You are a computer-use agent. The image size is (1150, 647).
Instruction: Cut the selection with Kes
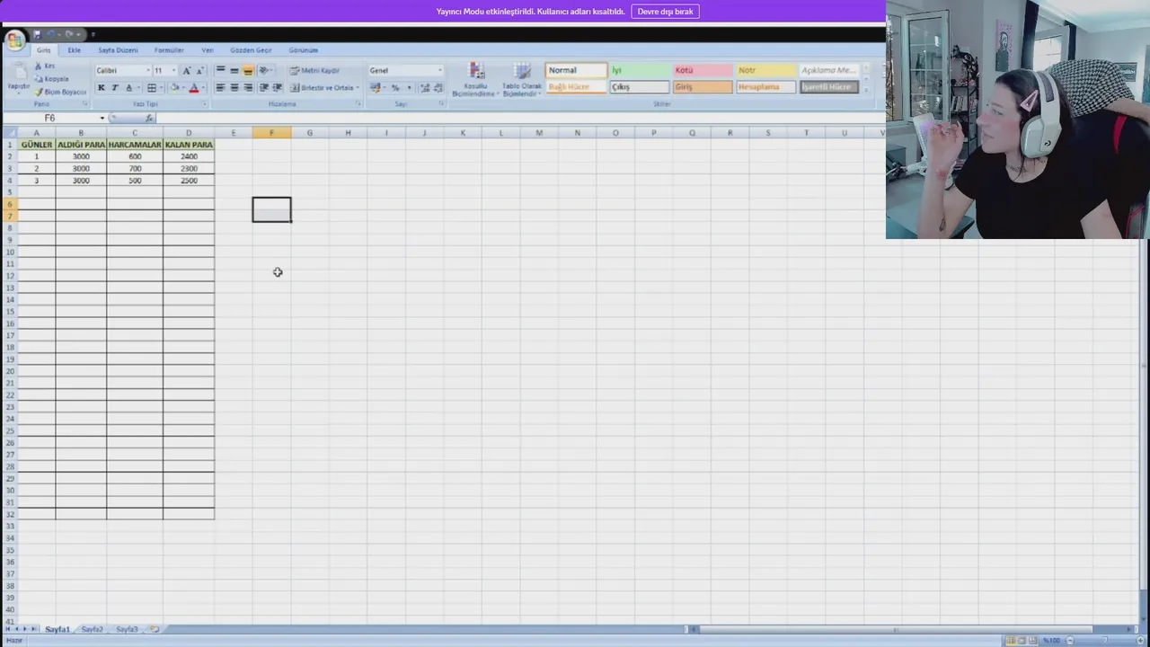pos(46,66)
